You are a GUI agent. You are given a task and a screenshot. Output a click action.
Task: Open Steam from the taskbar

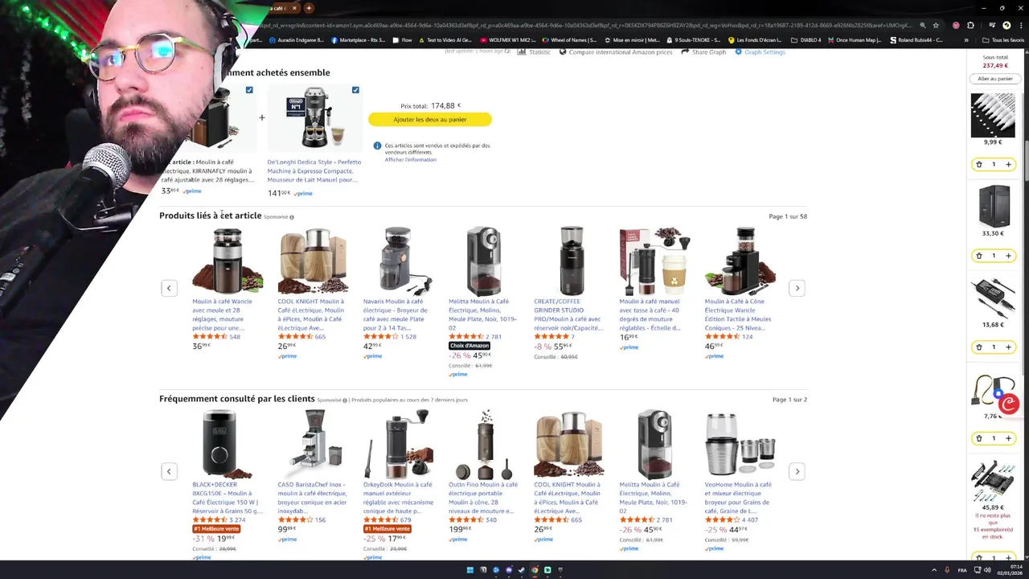[522, 570]
